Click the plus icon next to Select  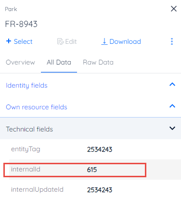point(9,41)
